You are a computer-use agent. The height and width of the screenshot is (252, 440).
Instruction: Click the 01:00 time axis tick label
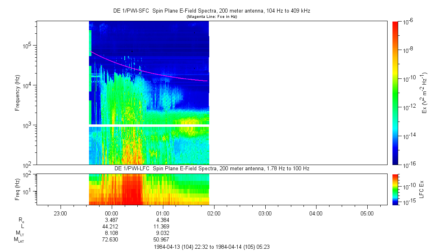pyautogui.click(x=163, y=213)
